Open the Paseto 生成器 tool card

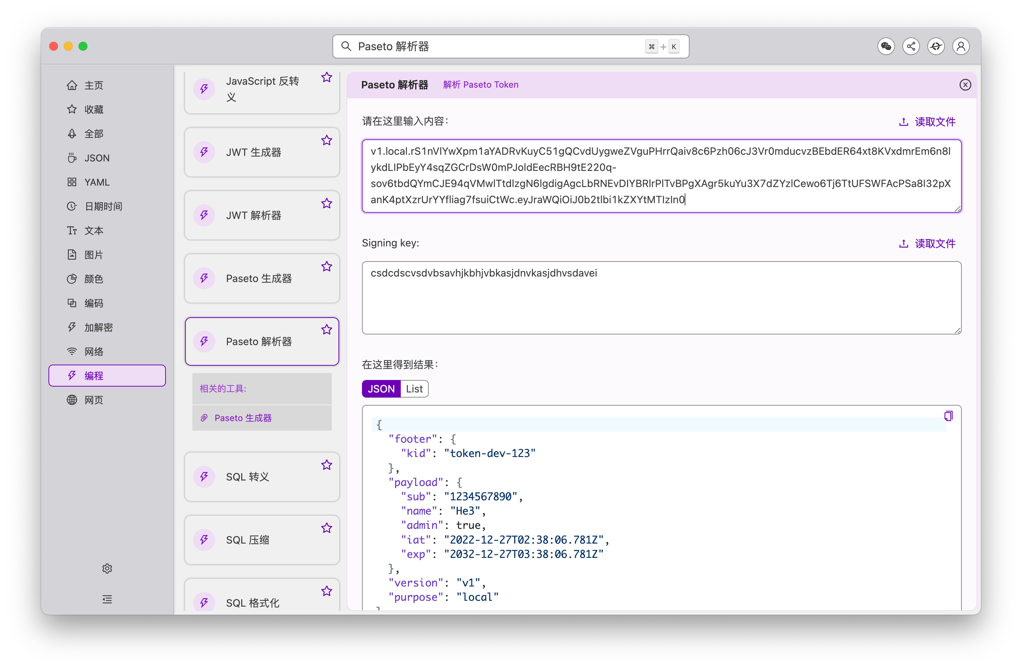(x=262, y=278)
